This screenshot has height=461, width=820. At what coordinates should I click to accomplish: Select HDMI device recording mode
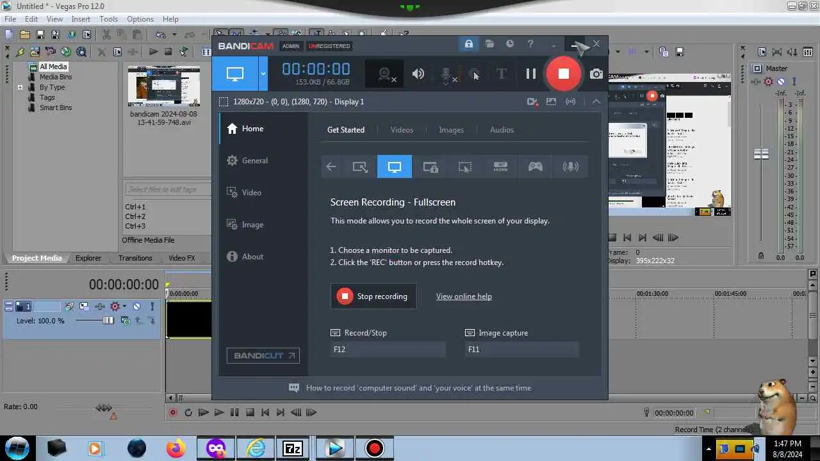click(x=500, y=166)
